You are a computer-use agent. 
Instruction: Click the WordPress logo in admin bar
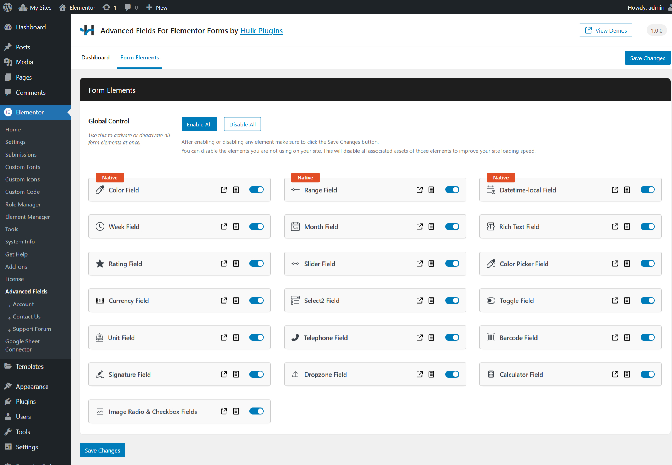click(7, 7)
